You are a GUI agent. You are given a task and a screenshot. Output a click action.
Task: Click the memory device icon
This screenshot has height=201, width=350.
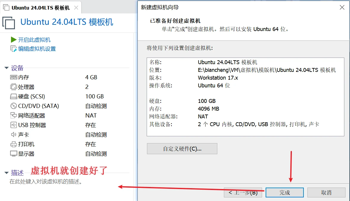coord(13,77)
